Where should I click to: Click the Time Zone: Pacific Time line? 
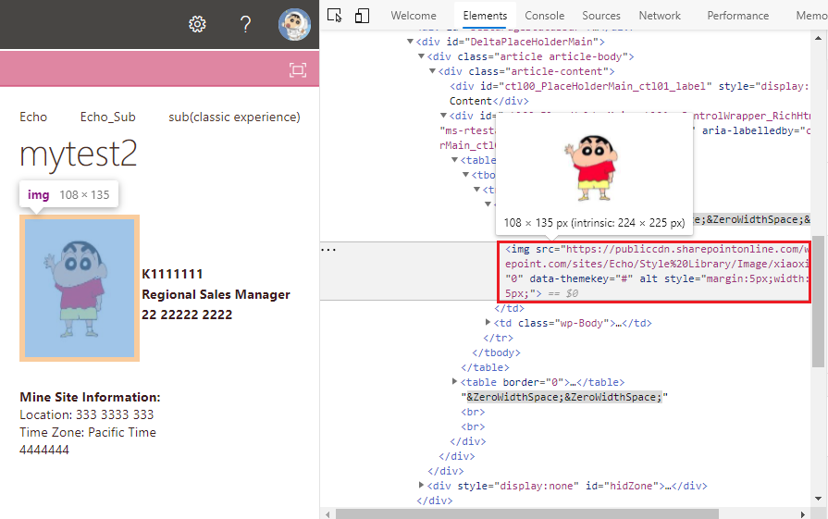88,432
